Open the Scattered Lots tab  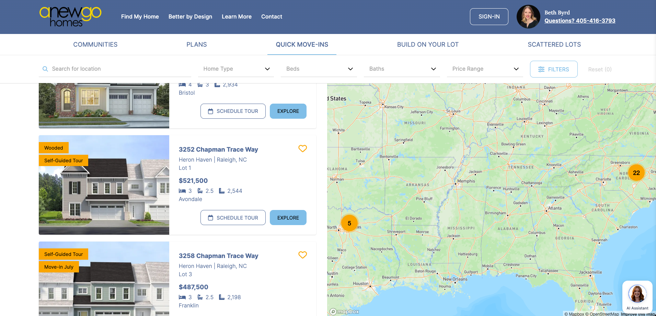pos(554,45)
